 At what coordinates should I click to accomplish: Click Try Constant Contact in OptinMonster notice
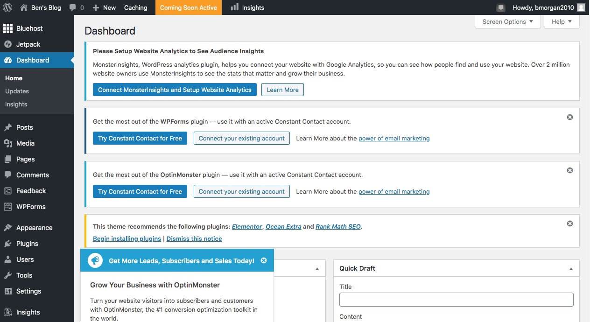[x=140, y=191]
